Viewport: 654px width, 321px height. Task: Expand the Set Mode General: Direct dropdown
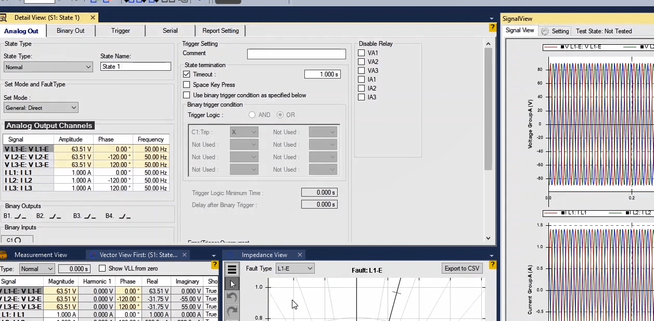[41, 108]
